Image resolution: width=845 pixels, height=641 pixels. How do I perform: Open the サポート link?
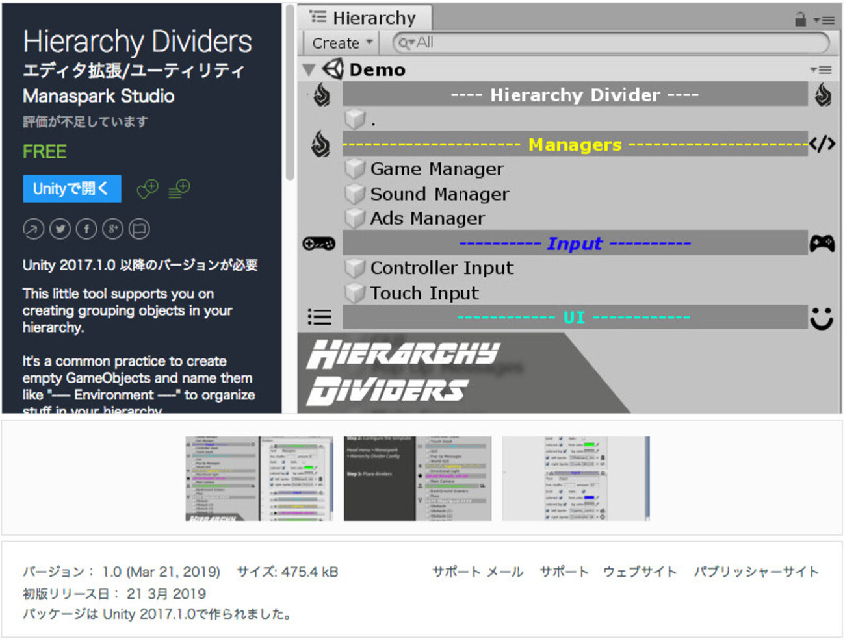coord(564,572)
